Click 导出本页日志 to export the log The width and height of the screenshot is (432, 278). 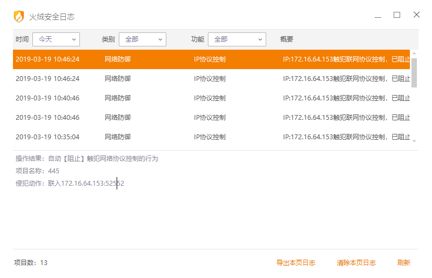tap(295, 263)
